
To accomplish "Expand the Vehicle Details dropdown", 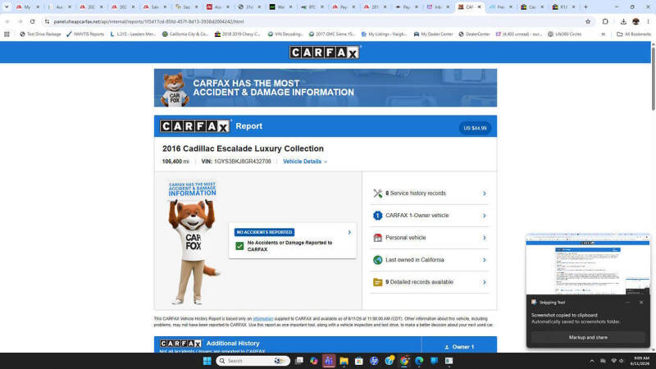I will [x=305, y=162].
